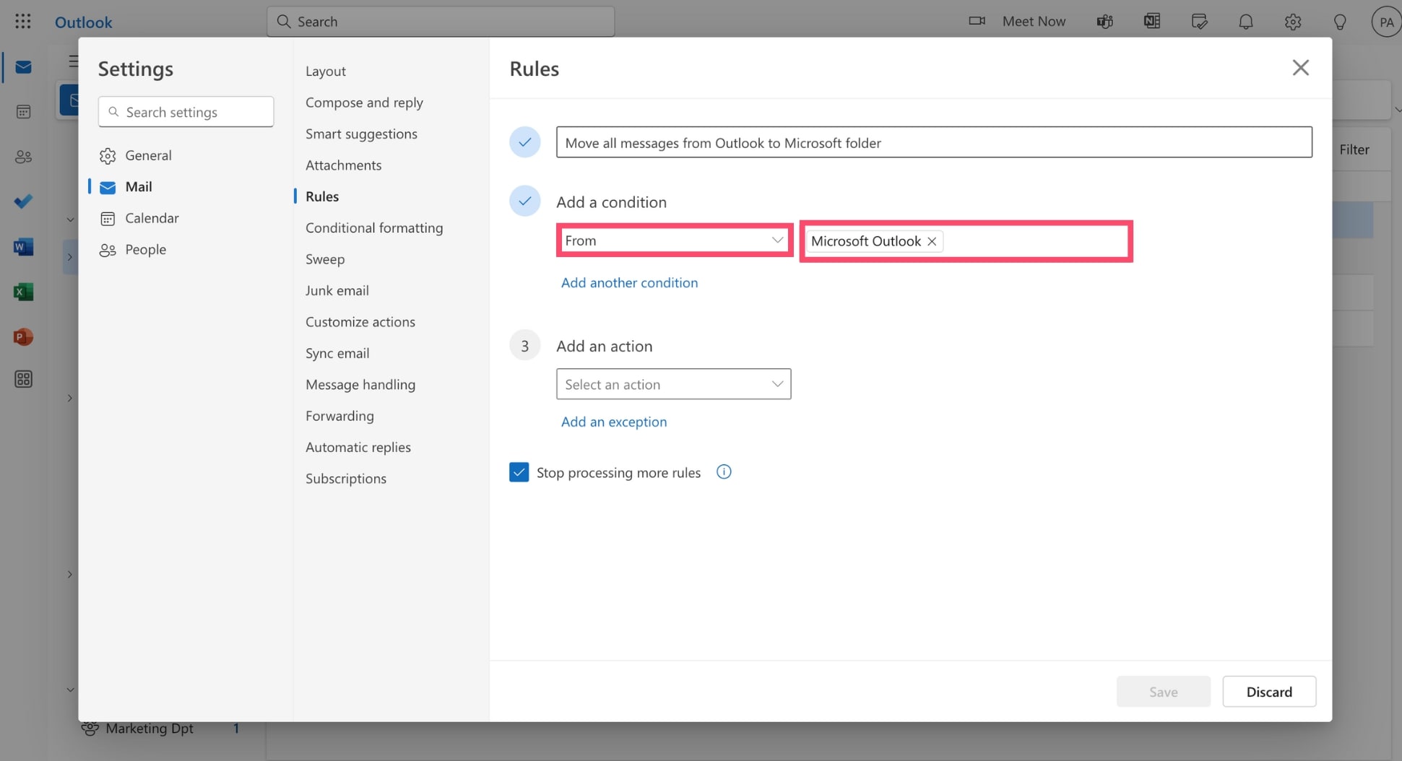Open the app launcher grid

tap(23, 21)
